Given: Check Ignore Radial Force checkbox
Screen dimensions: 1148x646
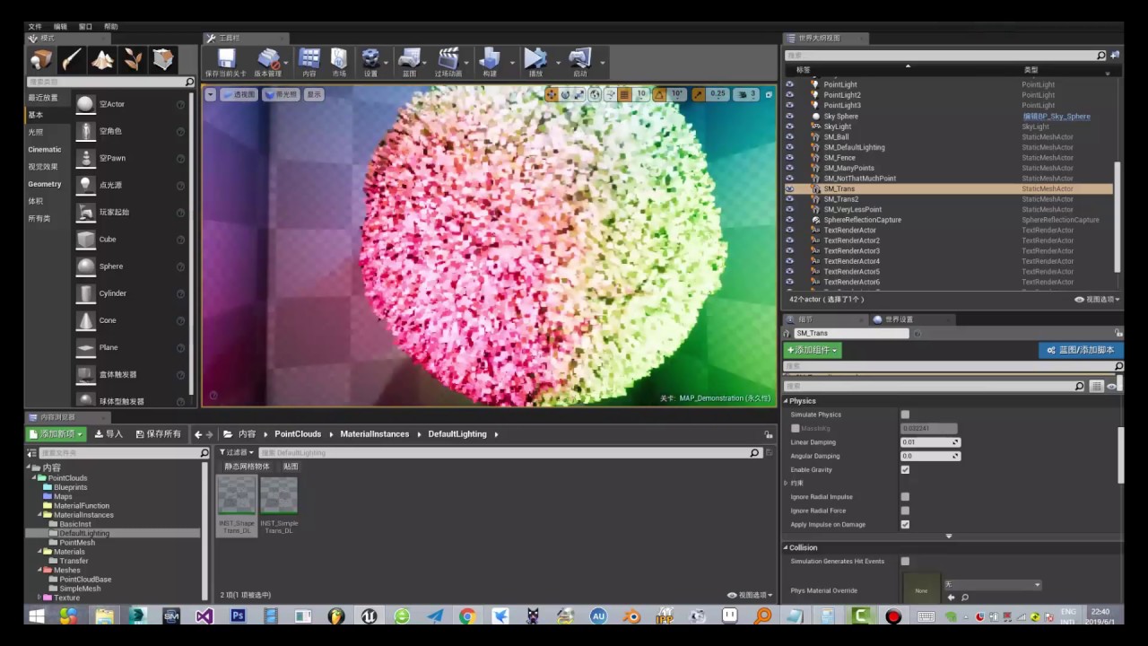Looking at the screenshot, I should 905,511.
